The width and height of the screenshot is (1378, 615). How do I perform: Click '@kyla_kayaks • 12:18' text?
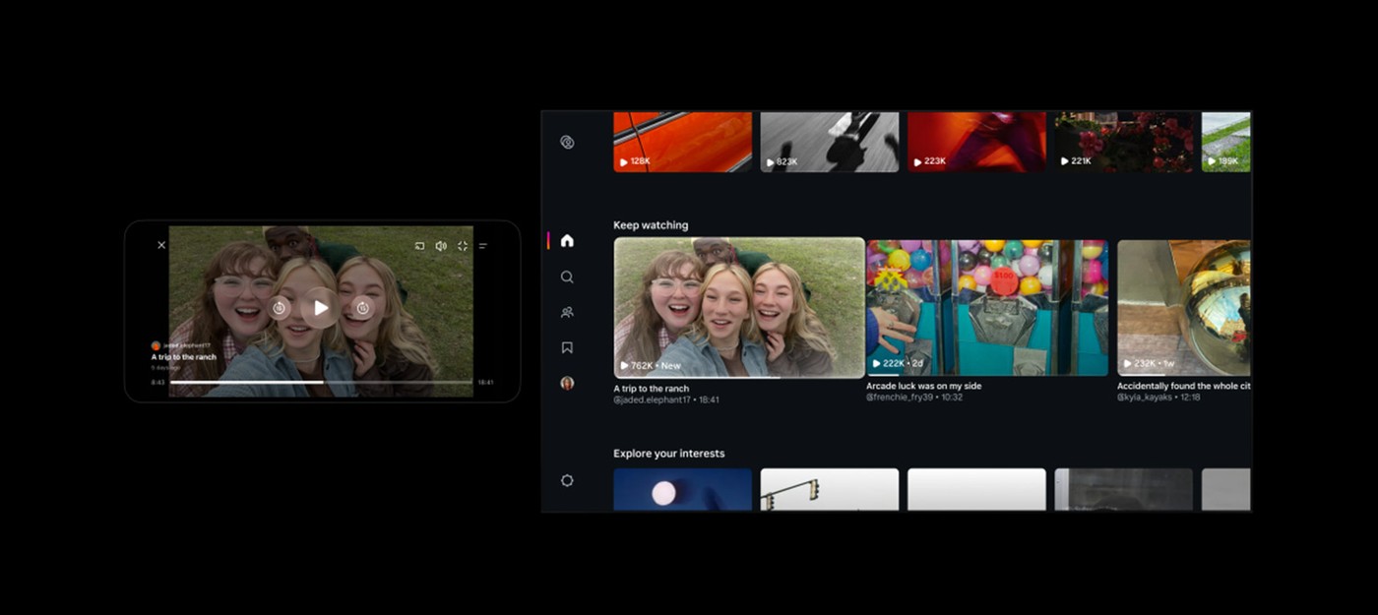pos(1159,398)
